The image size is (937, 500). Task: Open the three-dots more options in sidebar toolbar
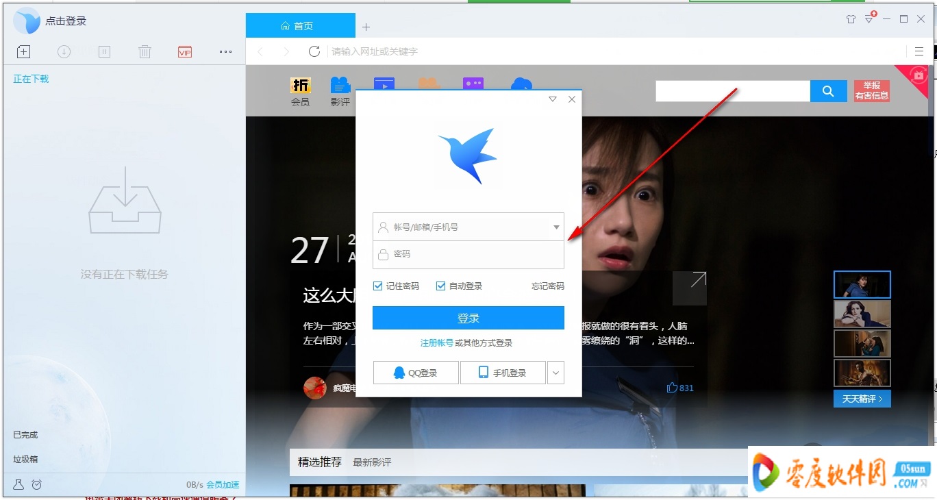[225, 51]
